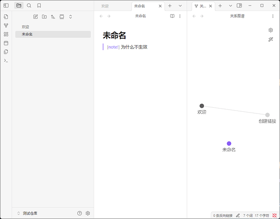Open graph view from left ribbon

6,25
